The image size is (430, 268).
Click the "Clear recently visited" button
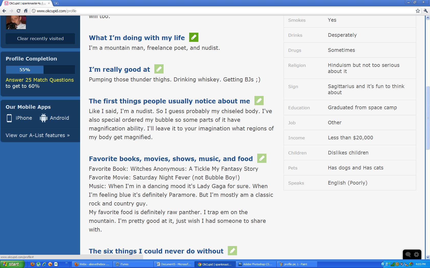click(40, 39)
